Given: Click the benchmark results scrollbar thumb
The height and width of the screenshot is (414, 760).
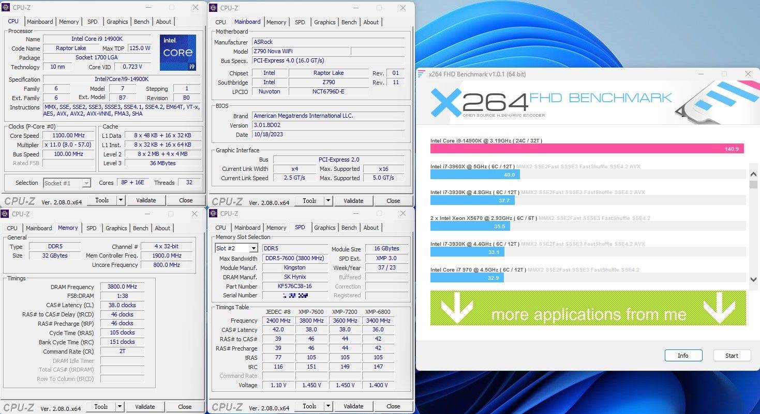Looking at the screenshot, I should [x=753, y=185].
